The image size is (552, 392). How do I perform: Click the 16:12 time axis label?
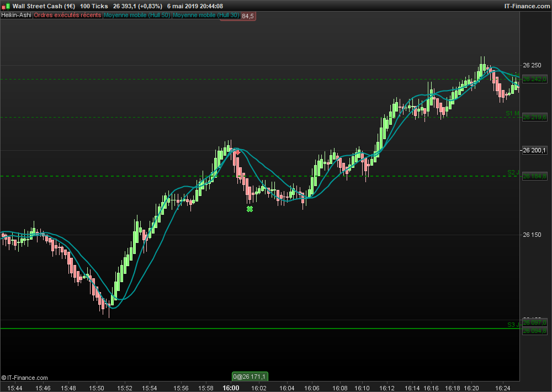[x=387, y=388]
